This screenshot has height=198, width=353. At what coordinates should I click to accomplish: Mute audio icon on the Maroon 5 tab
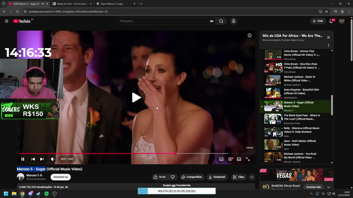click(x=42, y=4)
